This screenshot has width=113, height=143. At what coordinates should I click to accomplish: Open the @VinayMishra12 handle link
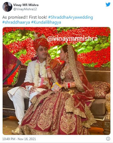tap(25, 9)
